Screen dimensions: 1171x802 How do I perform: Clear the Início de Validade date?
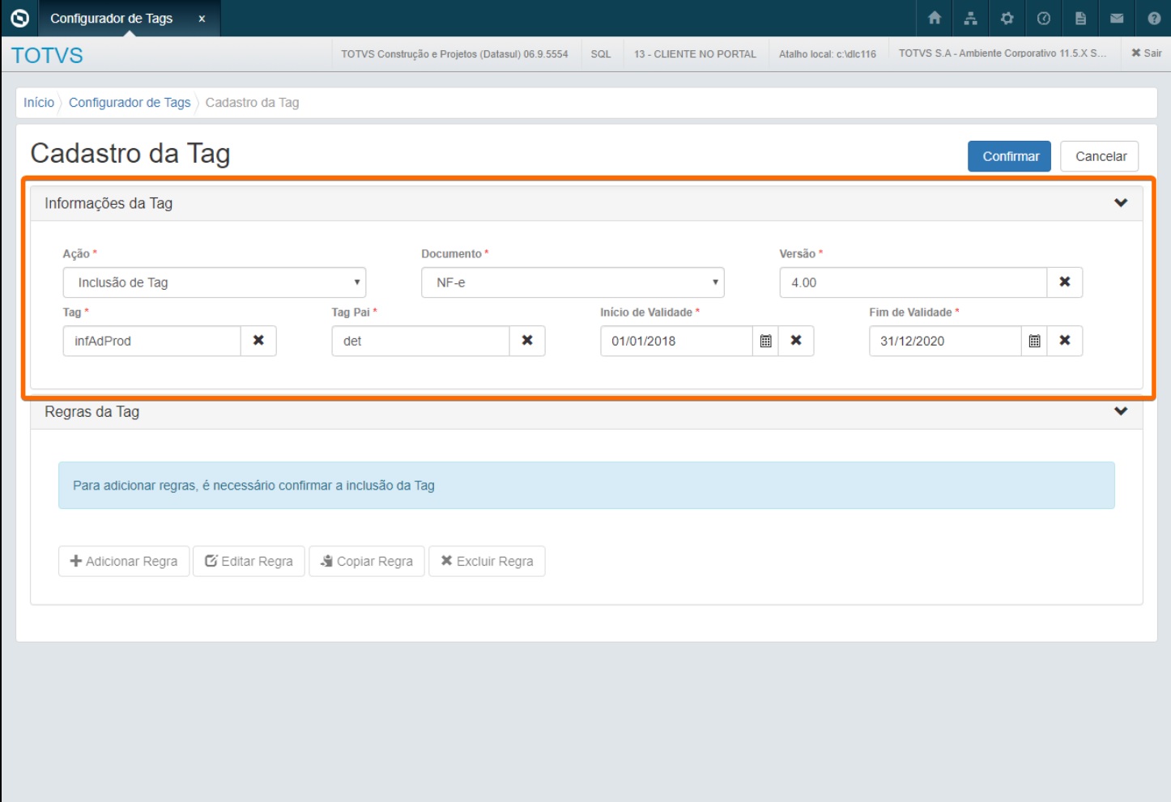click(x=796, y=341)
